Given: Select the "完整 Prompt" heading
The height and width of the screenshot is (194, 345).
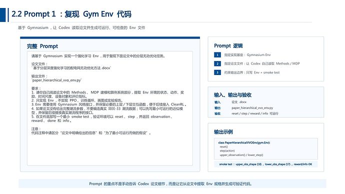Looking at the screenshot, I should click(x=42, y=46).
